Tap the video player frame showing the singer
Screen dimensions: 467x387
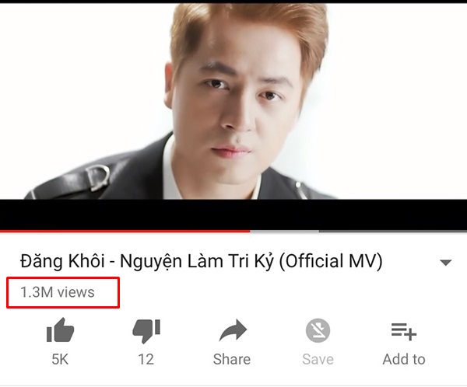tap(233, 101)
